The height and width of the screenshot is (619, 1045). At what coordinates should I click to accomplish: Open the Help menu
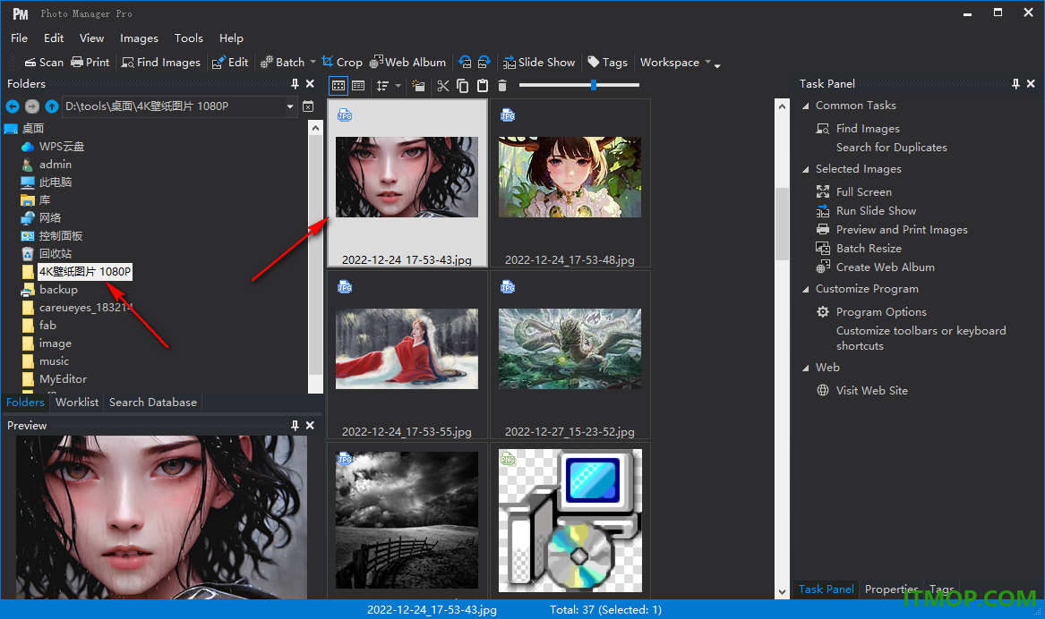[231, 38]
